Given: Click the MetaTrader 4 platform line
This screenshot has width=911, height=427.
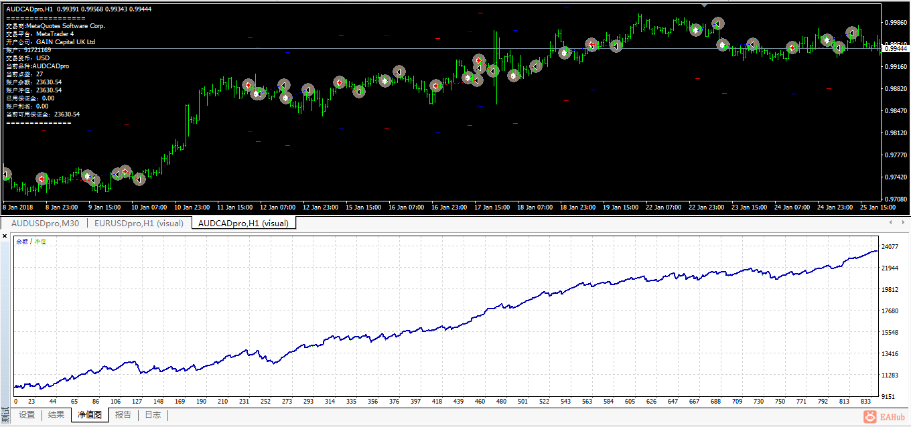Looking at the screenshot, I should (x=40, y=33).
